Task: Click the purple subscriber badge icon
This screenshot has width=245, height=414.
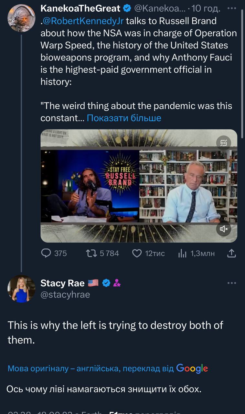Action: coord(117,283)
